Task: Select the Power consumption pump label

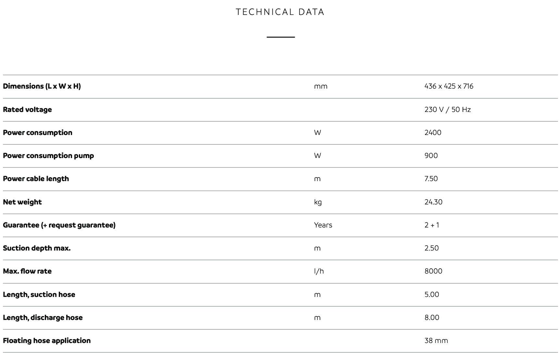Action: tap(48, 156)
